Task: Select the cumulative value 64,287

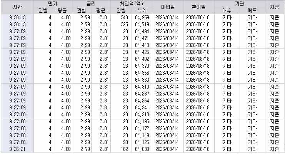Action: tap(142, 94)
